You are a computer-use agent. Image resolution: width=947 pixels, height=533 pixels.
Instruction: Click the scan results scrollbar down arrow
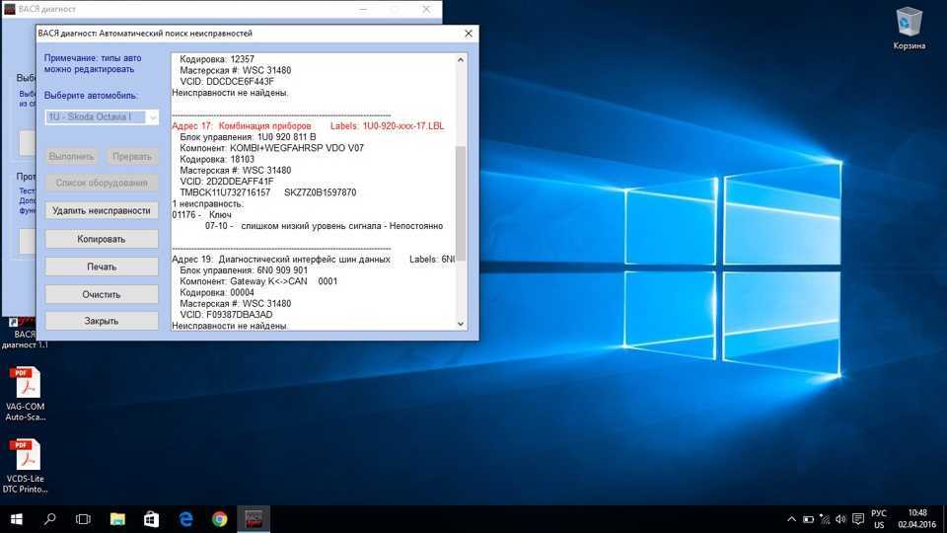pyautogui.click(x=461, y=324)
